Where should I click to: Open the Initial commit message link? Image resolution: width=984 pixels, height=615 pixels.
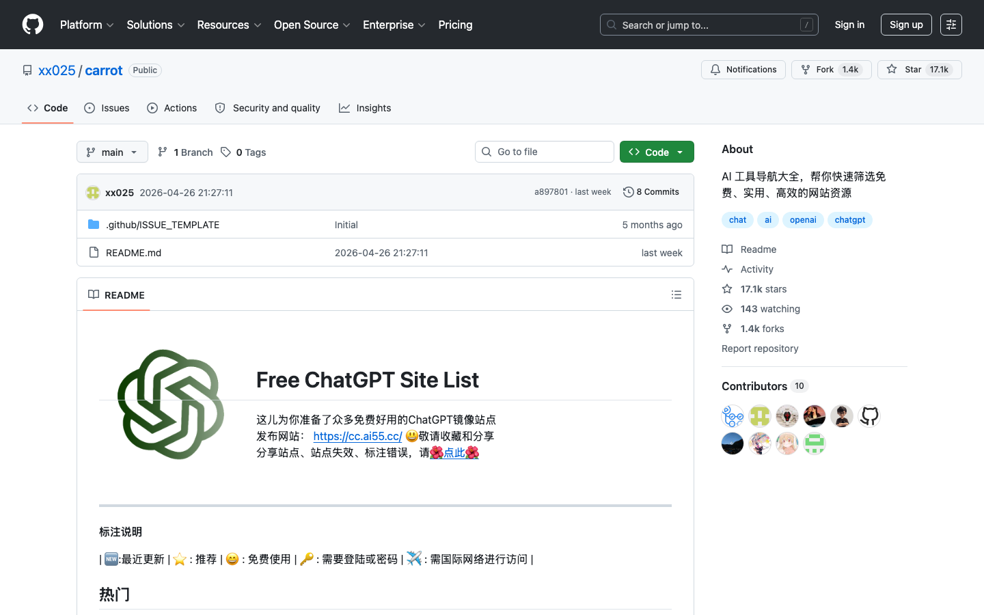tap(346, 225)
